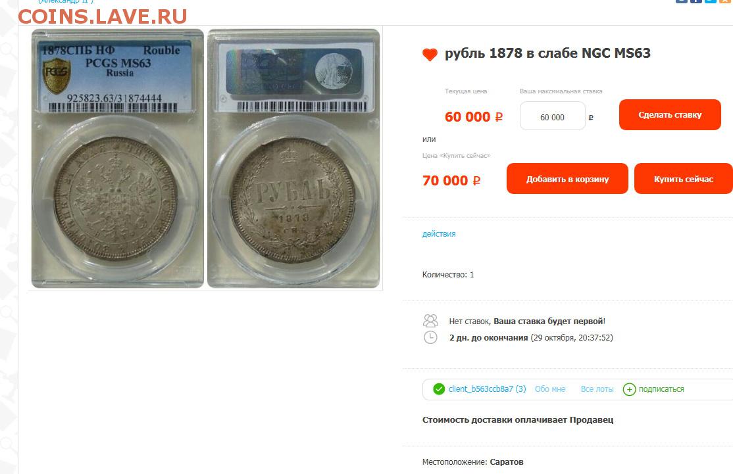Buy immediately with Купить сейчас
The width and height of the screenshot is (733, 474).
(684, 178)
